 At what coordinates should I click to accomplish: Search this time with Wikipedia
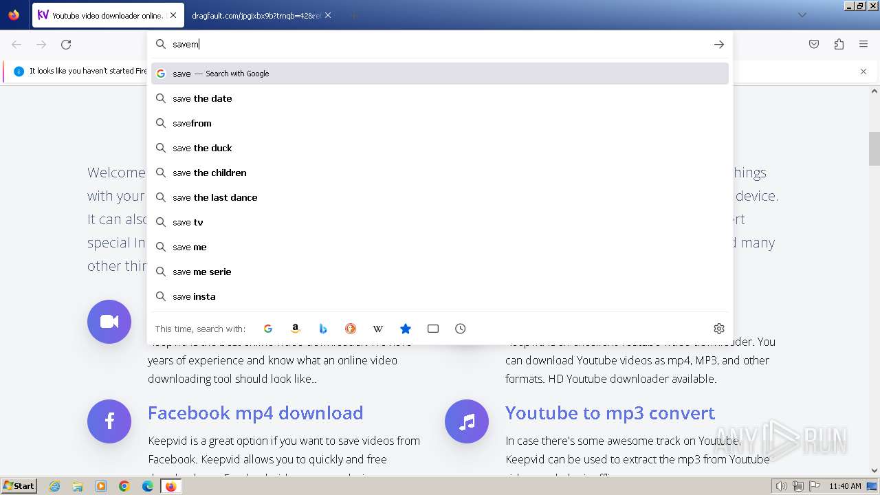tap(378, 329)
